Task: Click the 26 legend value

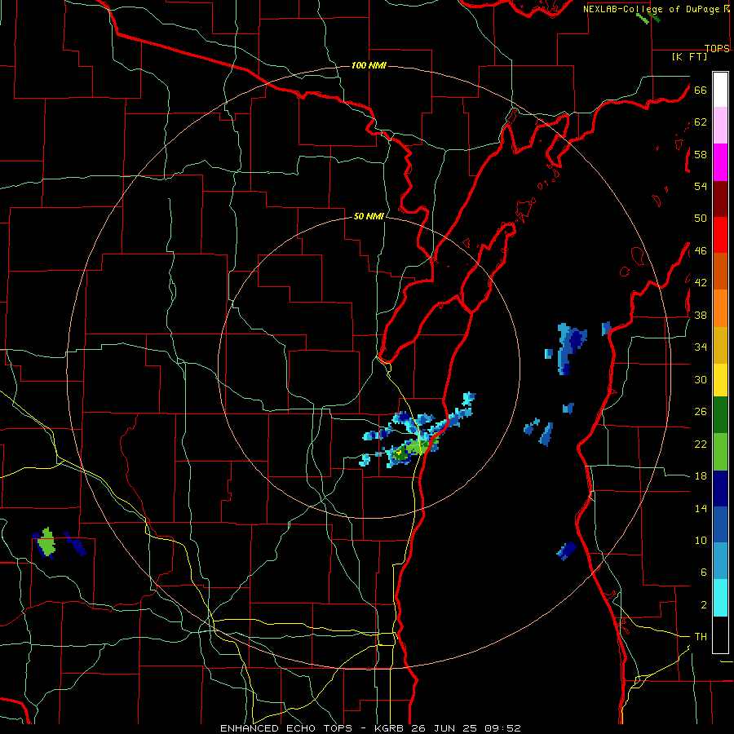Action: (x=701, y=412)
